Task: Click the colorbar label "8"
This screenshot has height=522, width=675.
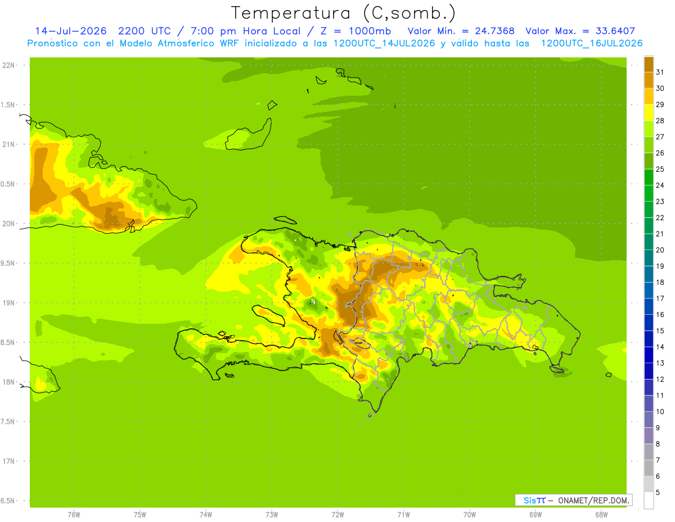Action: click(658, 444)
